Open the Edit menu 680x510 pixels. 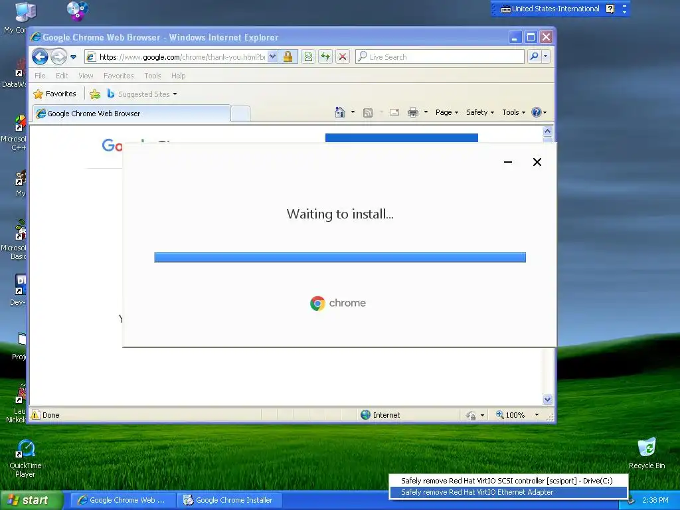point(62,76)
